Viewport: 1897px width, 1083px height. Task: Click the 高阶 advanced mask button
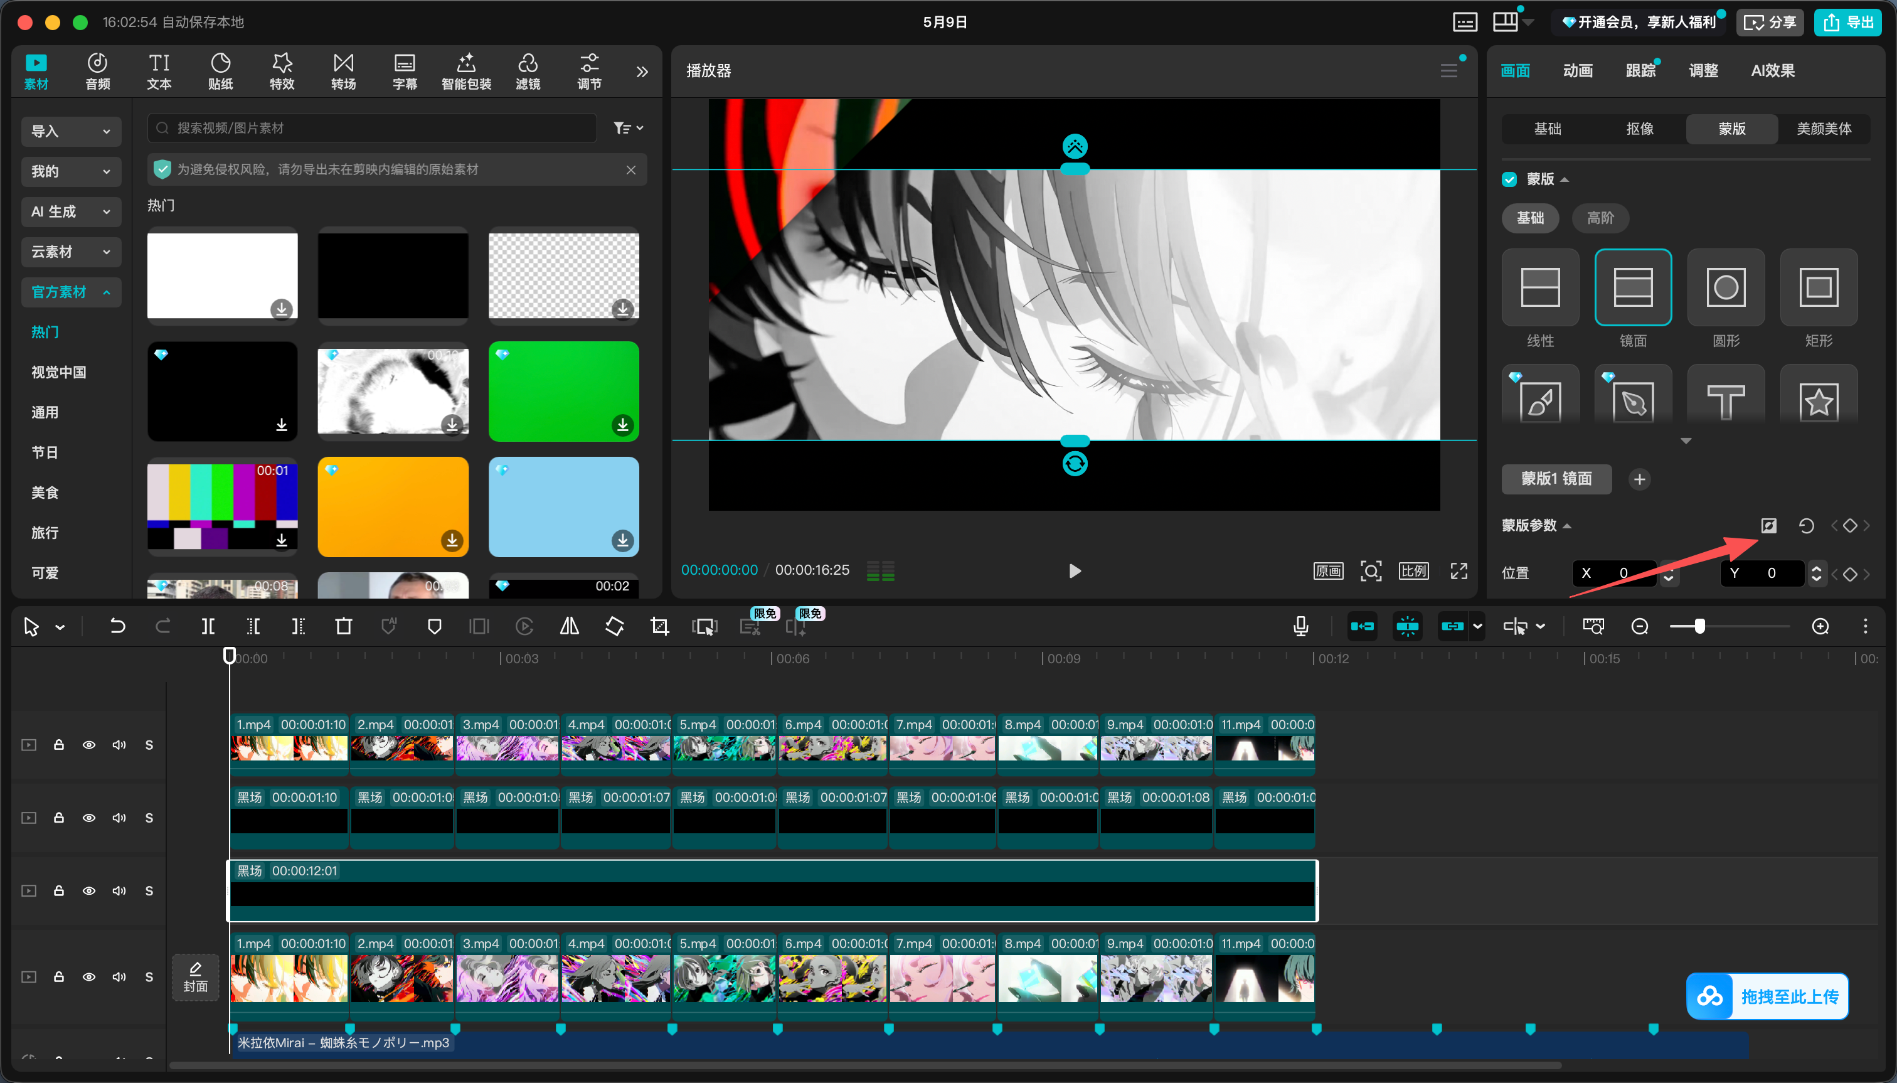[1600, 218]
